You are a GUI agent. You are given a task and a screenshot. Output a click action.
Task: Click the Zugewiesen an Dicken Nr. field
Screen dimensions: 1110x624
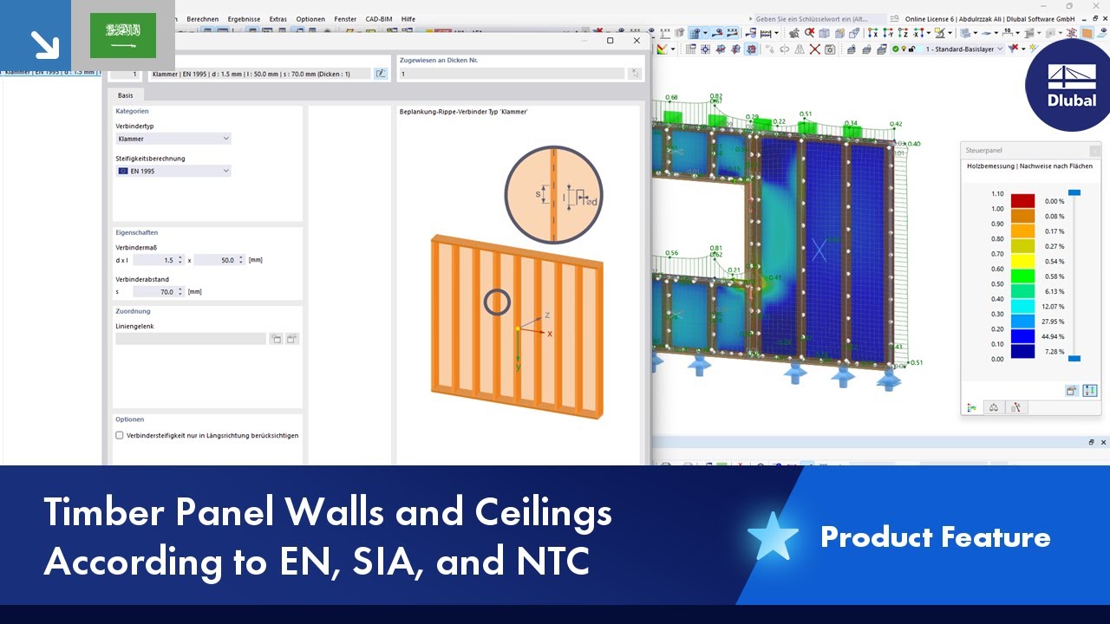[512, 75]
